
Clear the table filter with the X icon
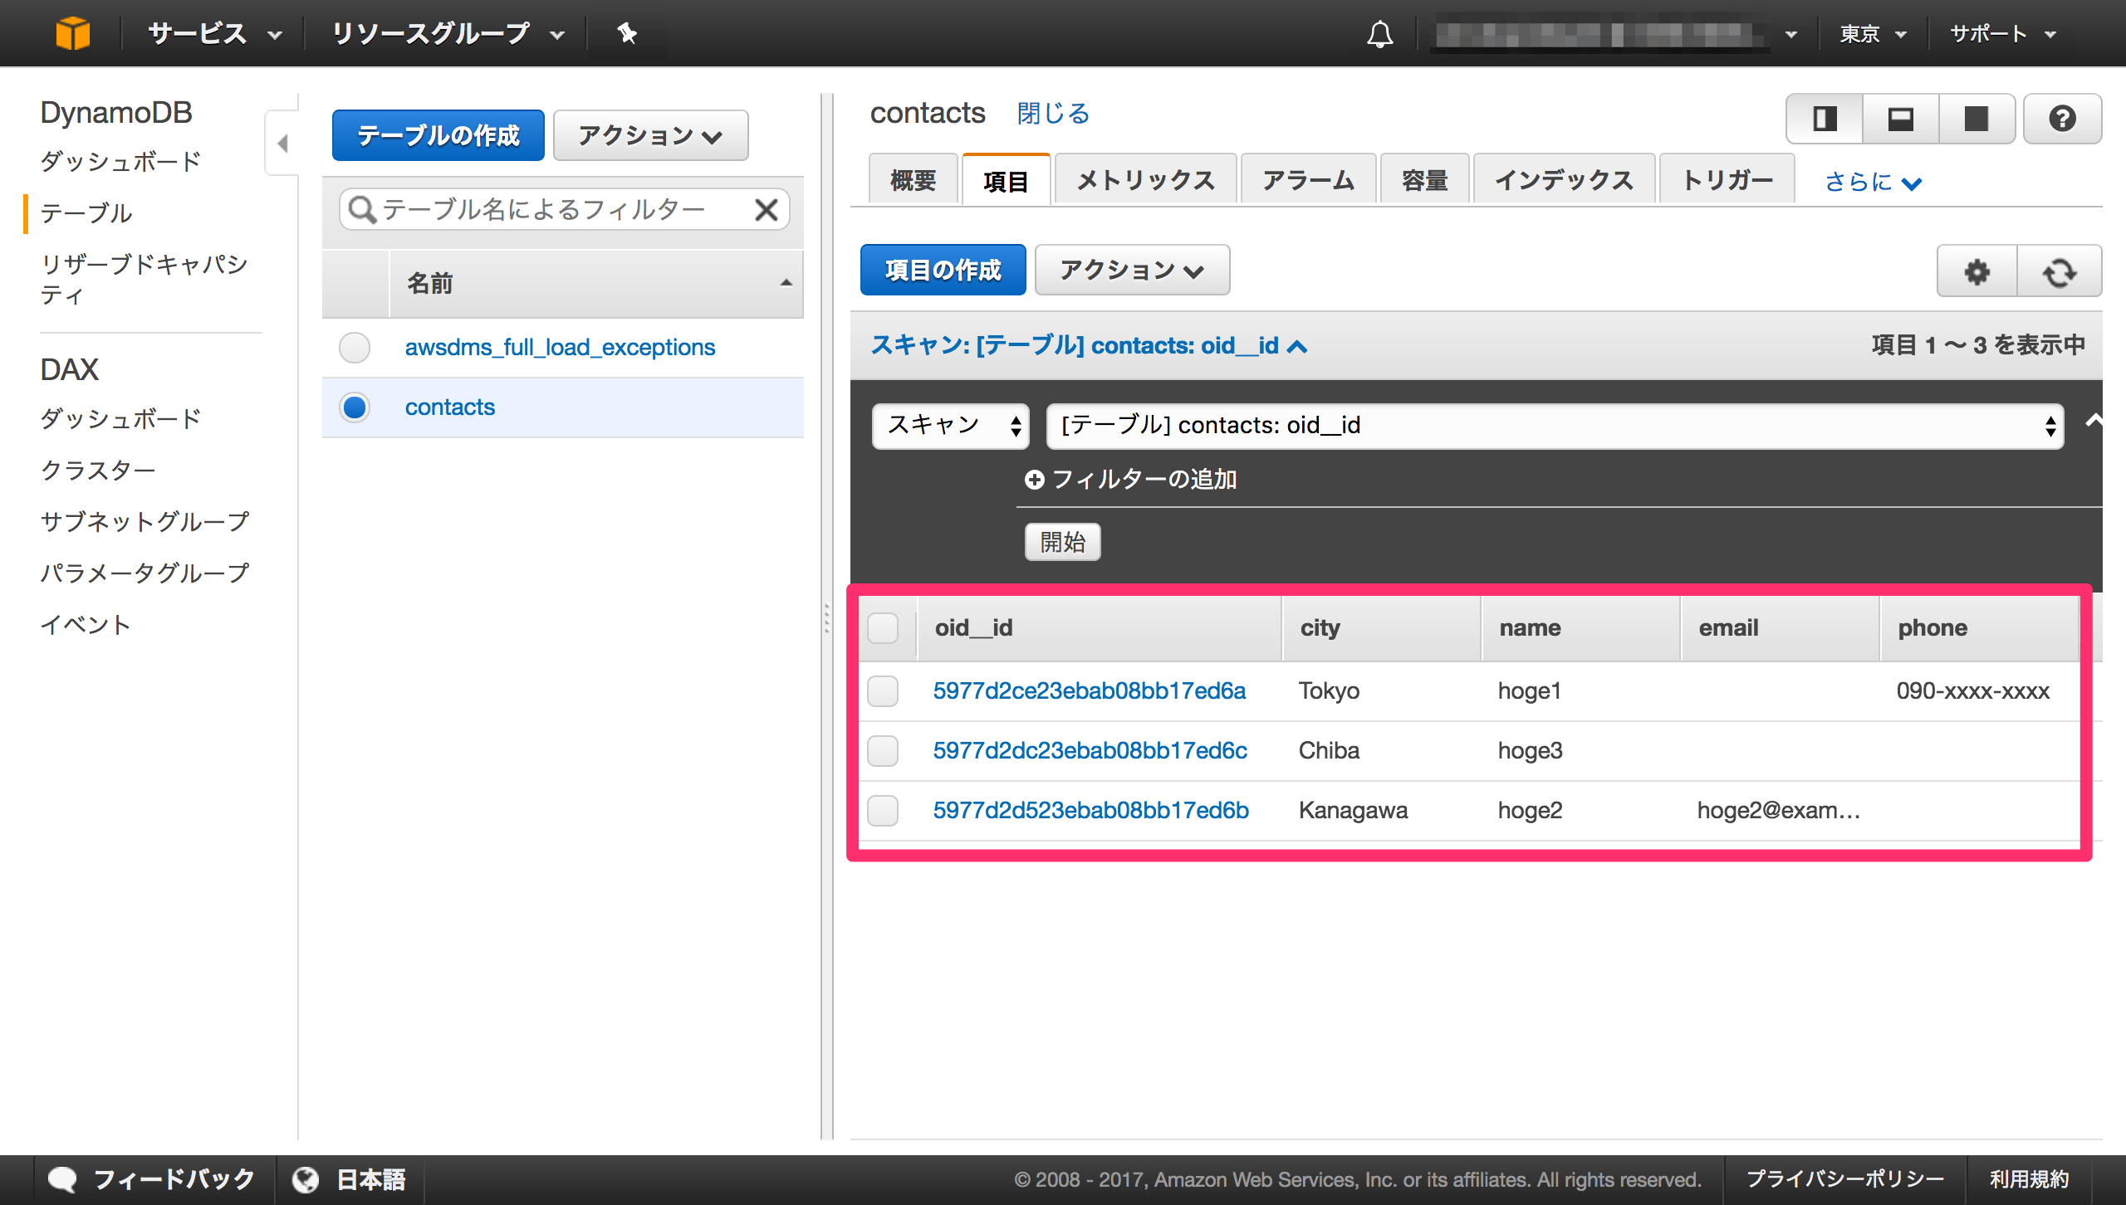pyautogui.click(x=767, y=209)
